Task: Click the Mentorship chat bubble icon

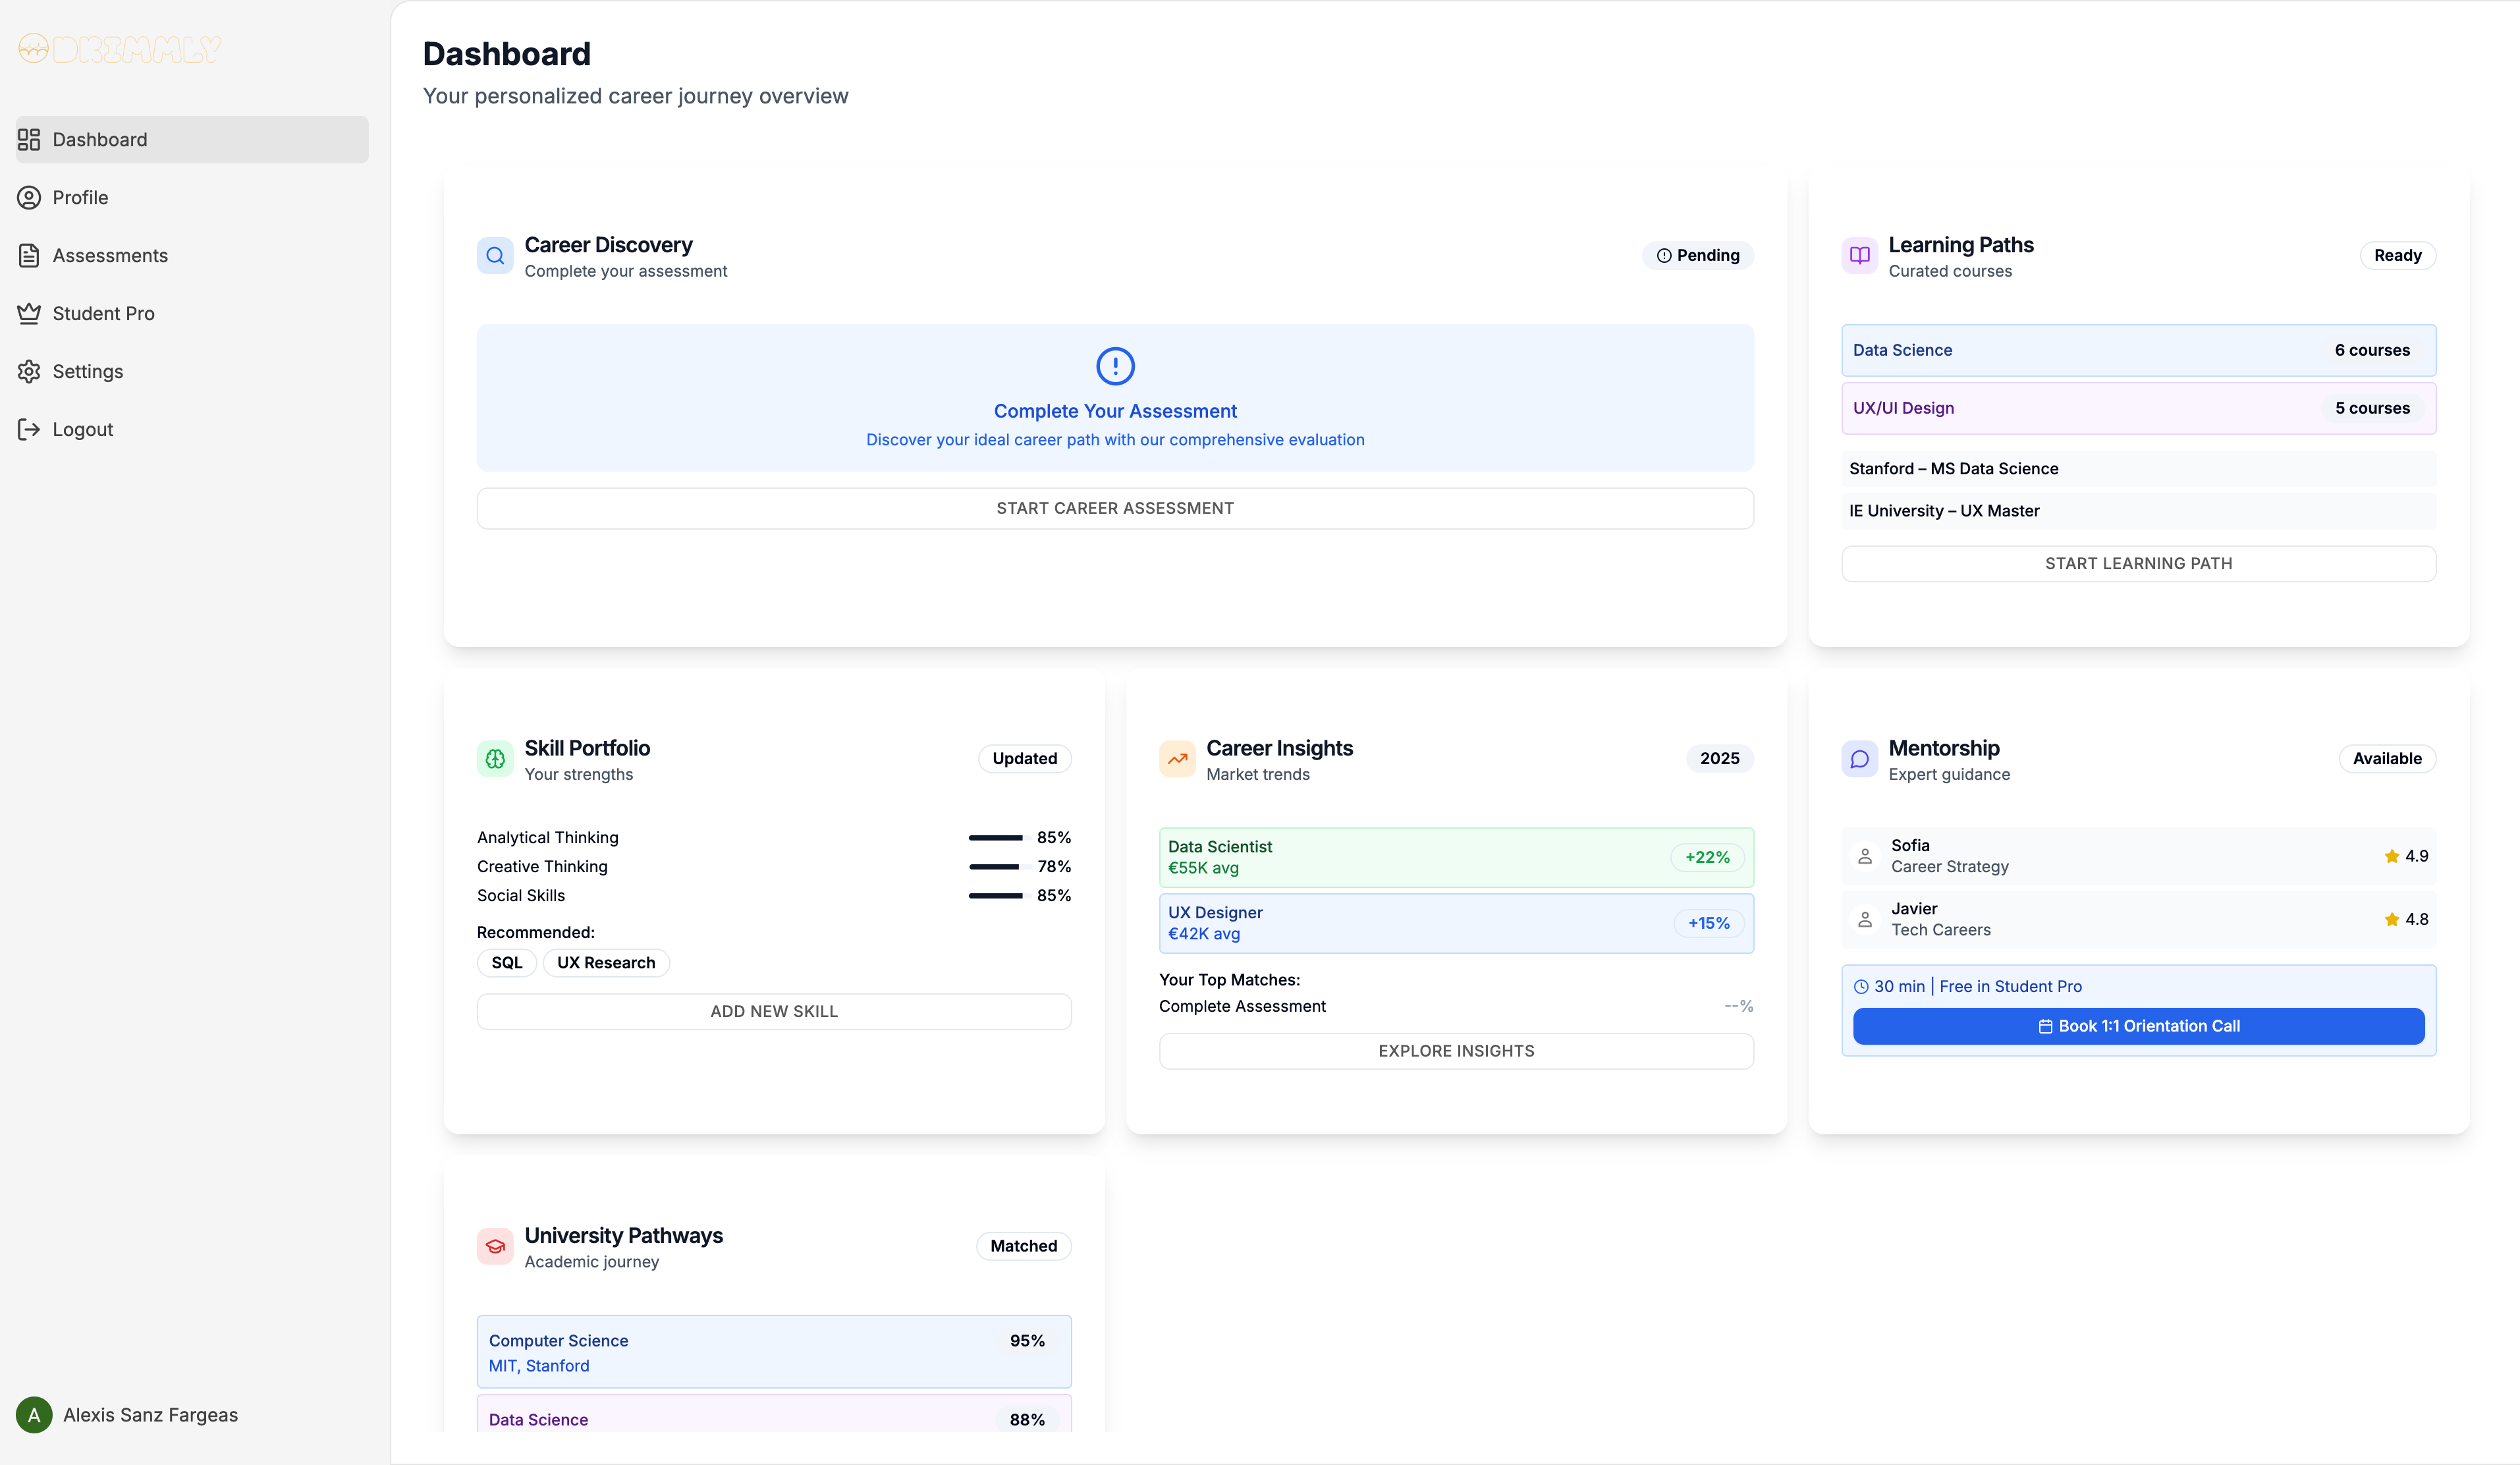Action: point(1859,759)
